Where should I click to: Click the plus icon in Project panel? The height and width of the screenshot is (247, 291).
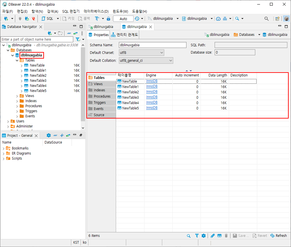coord(62,135)
